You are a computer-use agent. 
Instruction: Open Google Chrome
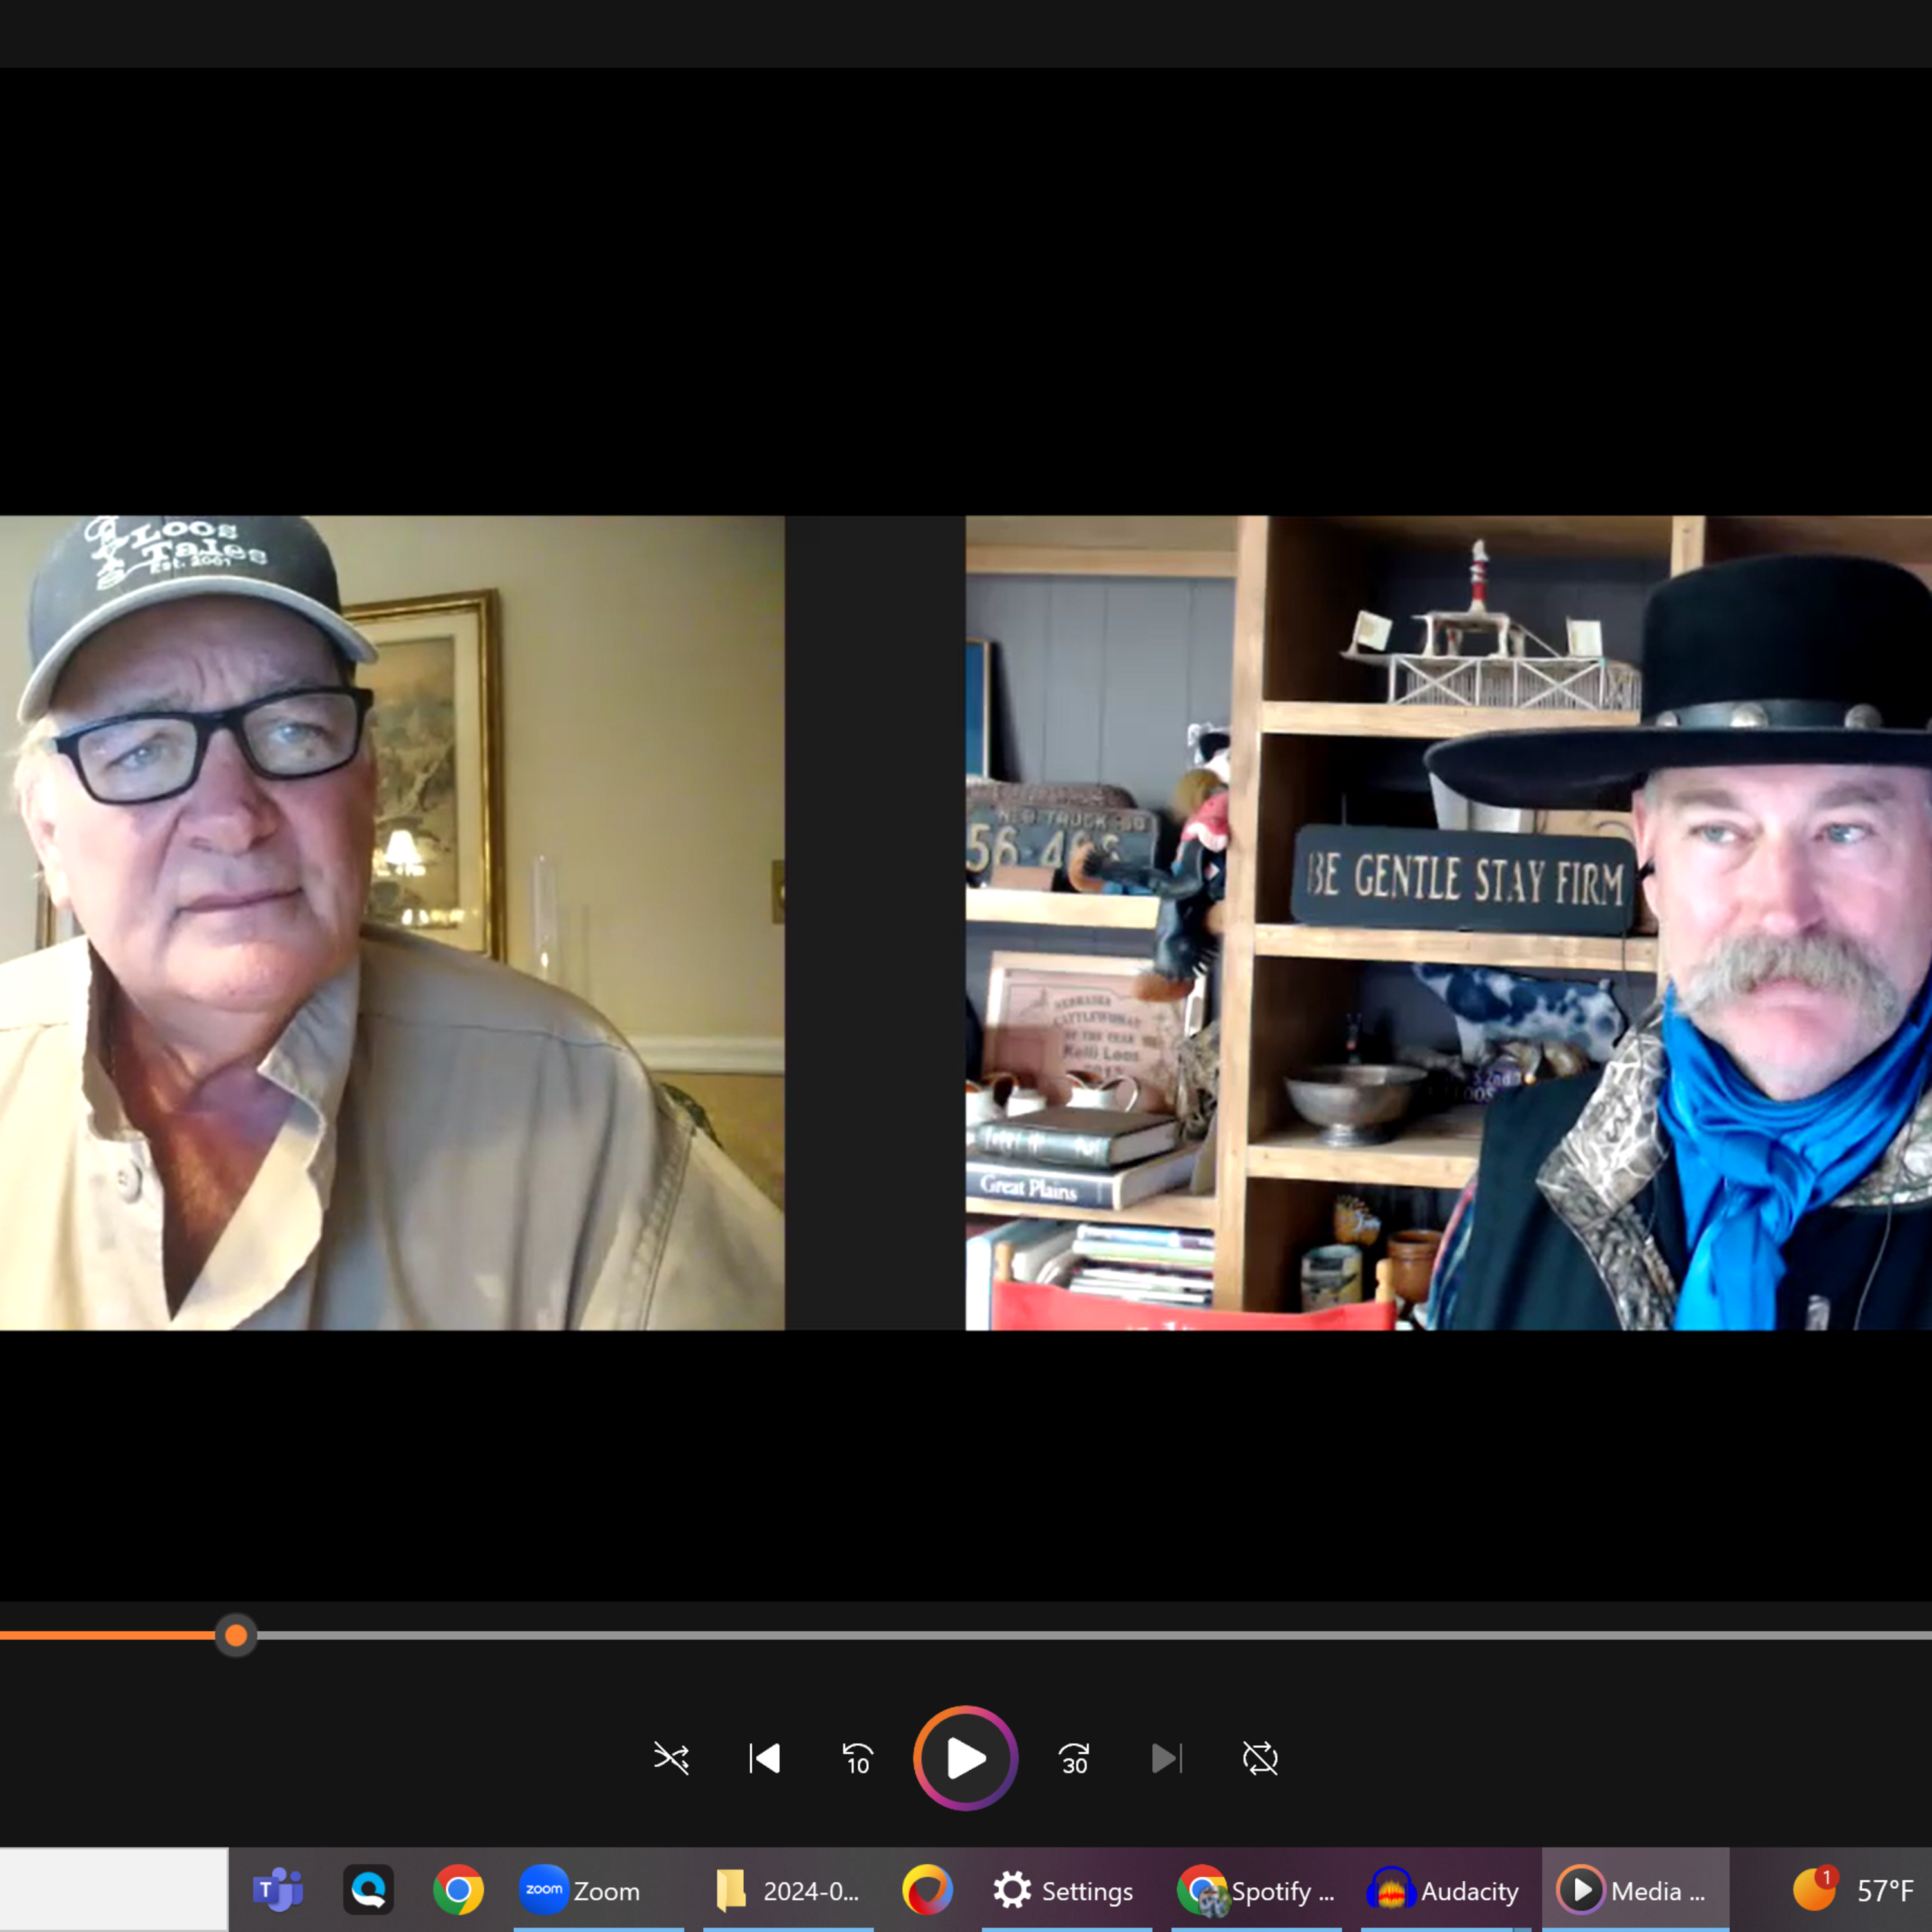click(x=459, y=1890)
